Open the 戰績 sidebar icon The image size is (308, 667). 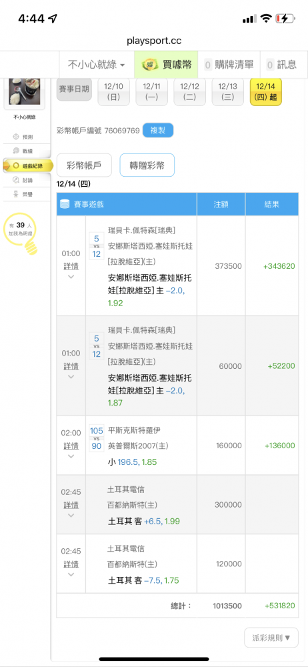click(x=16, y=151)
